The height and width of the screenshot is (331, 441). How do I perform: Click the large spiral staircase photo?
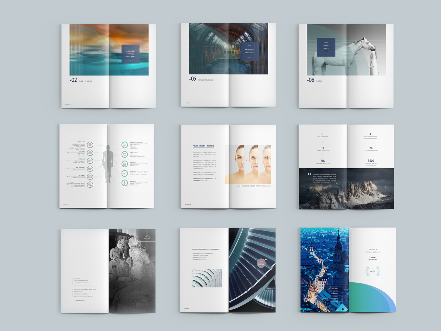(x=252, y=270)
